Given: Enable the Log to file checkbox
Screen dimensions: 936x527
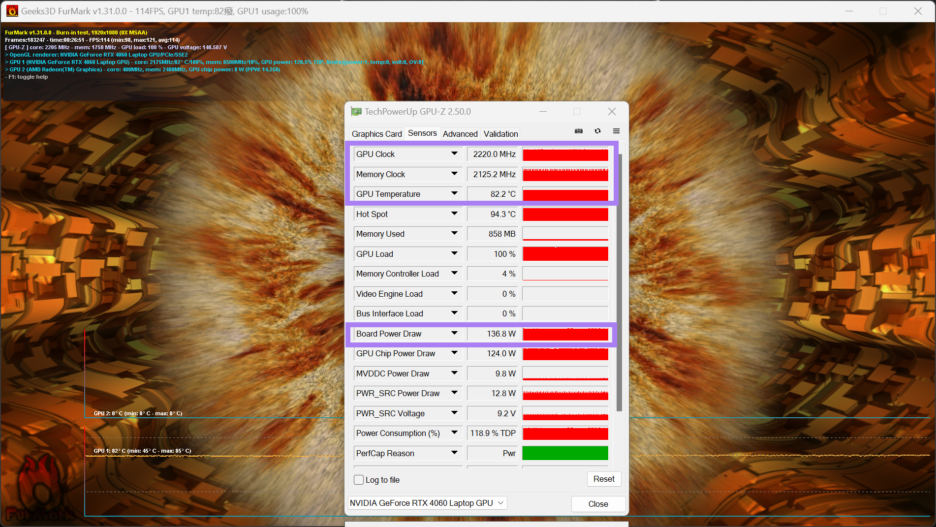Looking at the screenshot, I should click(359, 480).
